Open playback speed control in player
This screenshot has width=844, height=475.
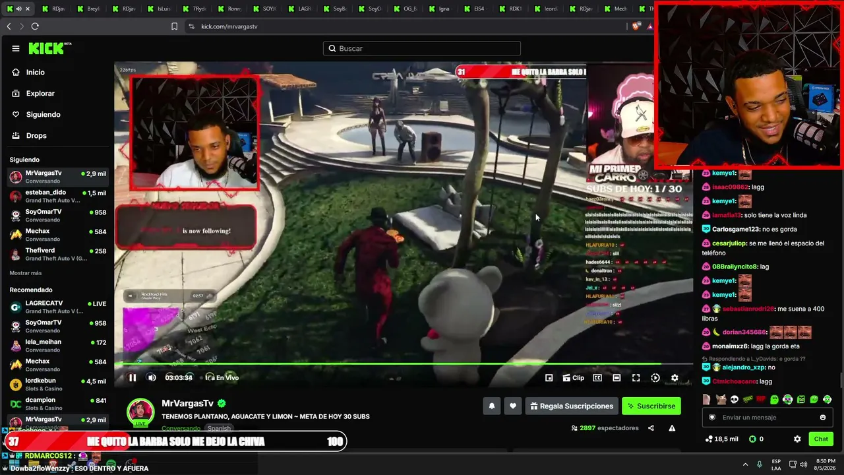[655, 378]
